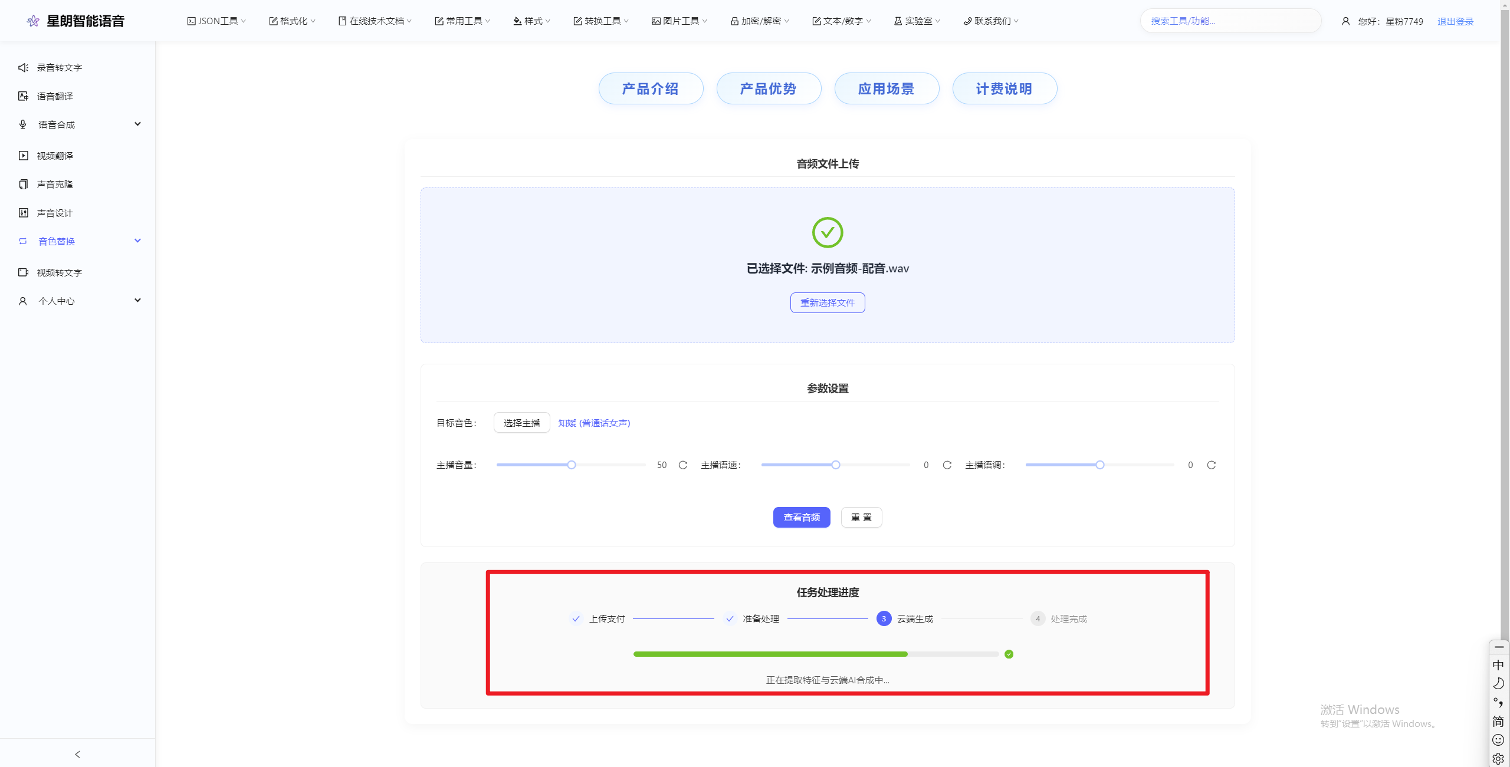1510x767 pixels.
Task: Open the 文本/数字 menu
Action: pyautogui.click(x=842, y=21)
